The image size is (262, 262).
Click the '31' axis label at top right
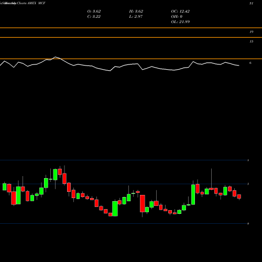[x=252, y=3]
